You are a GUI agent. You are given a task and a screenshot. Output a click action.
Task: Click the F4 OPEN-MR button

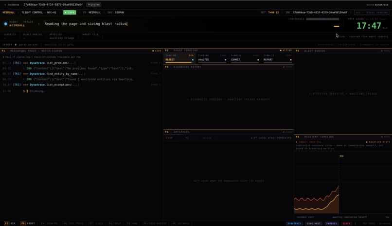(x=49, y=223)
